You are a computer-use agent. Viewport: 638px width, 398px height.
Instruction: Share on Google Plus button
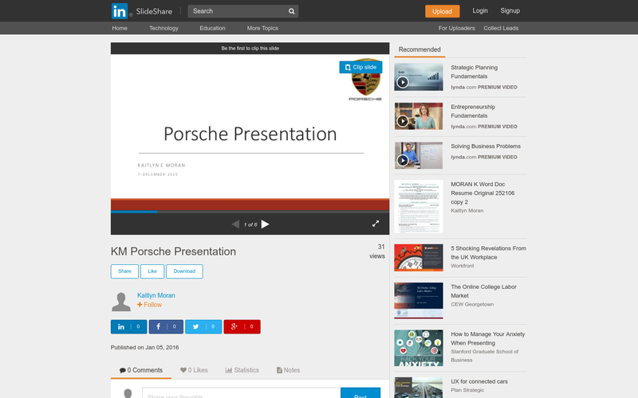click(x=242, y=326)
